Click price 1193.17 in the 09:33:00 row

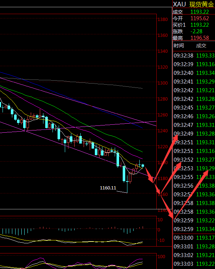pos(205,238)
